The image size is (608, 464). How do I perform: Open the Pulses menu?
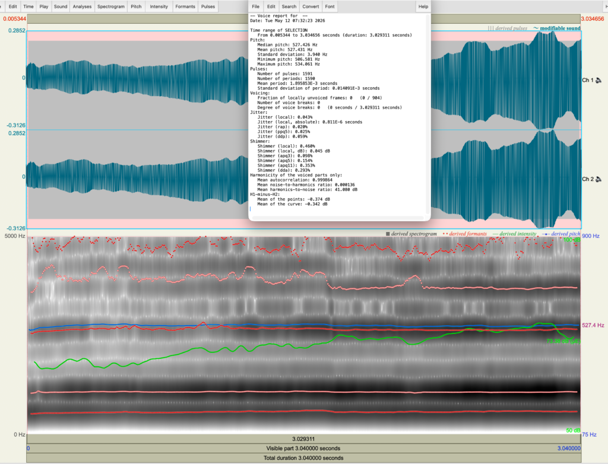208,6
